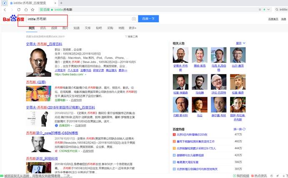Open the 乔布斯简介 CSDN博客 result
This screenshot has height=178, width=288.
[x=52, y=133]
